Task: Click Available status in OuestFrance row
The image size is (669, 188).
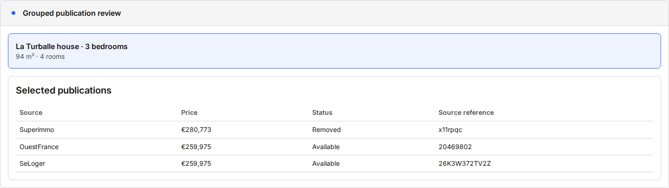Action: pos(326,147)
